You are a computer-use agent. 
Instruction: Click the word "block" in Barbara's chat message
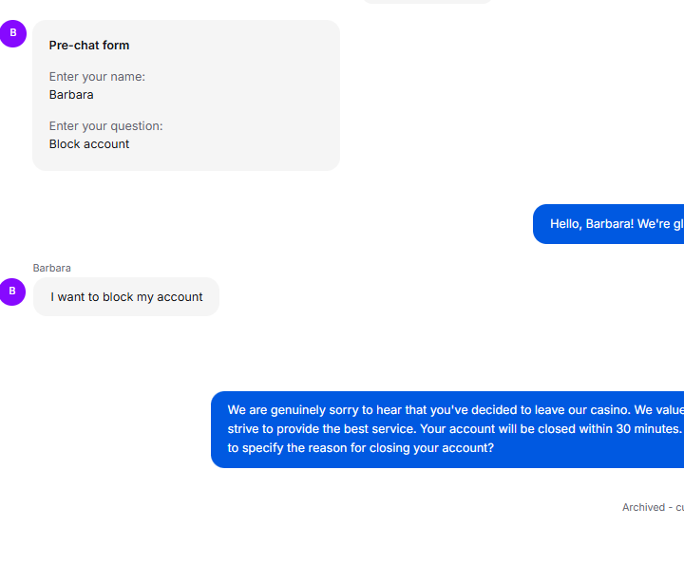[118, 297]
